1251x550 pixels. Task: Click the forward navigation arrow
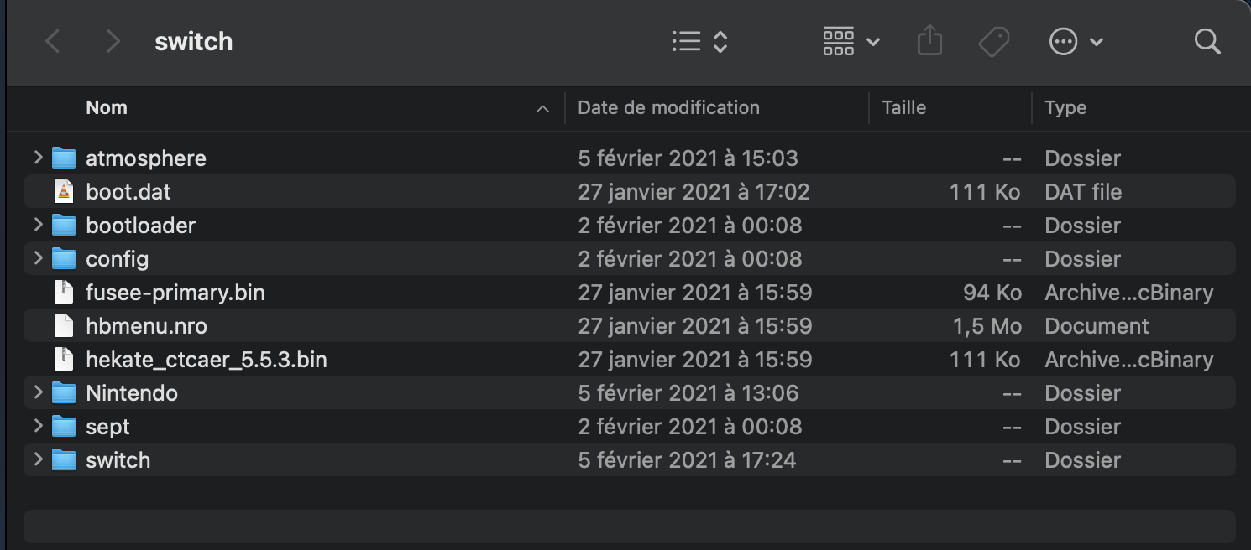point(113,41)
